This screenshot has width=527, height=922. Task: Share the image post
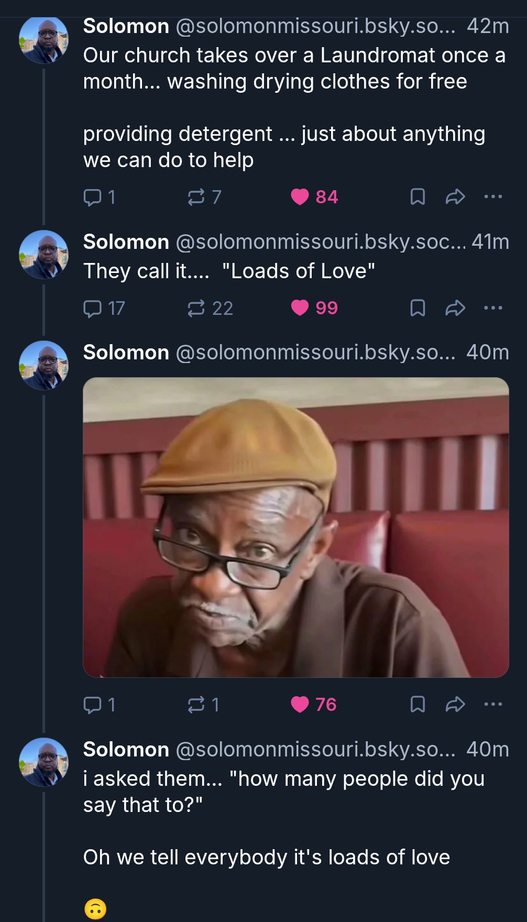tap(455, 705)
